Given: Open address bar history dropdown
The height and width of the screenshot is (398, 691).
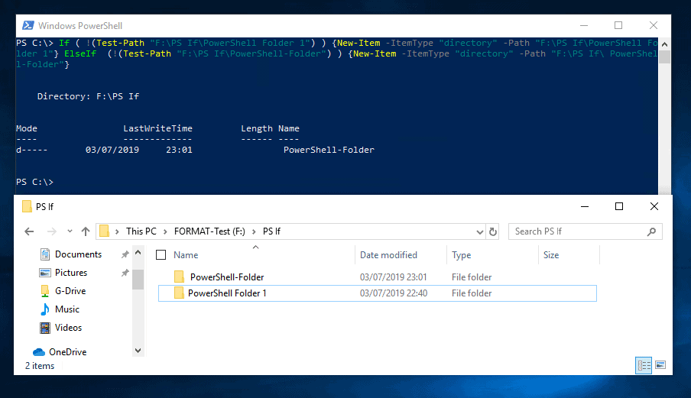Looking at the screenshot, I should tap(480, 231).
